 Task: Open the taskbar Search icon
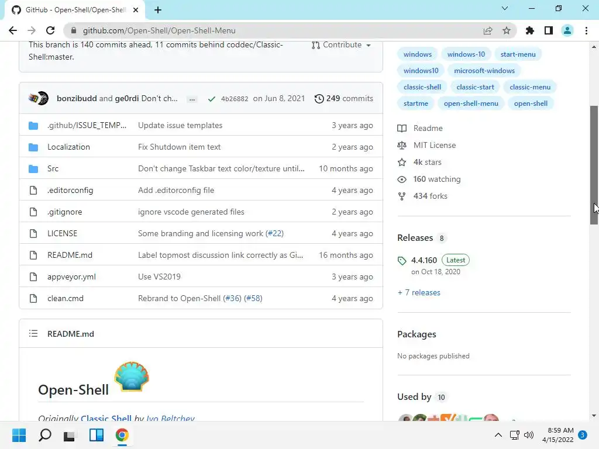(45, 435)
